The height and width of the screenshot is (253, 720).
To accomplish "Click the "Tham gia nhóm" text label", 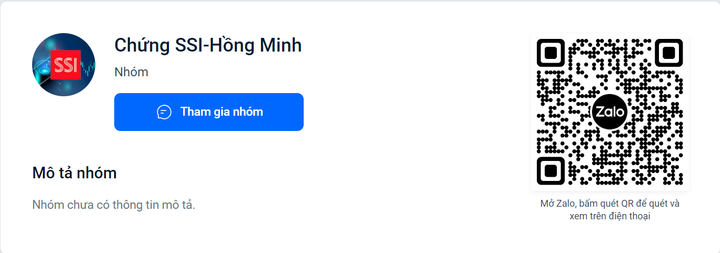I will click(222, 112).
